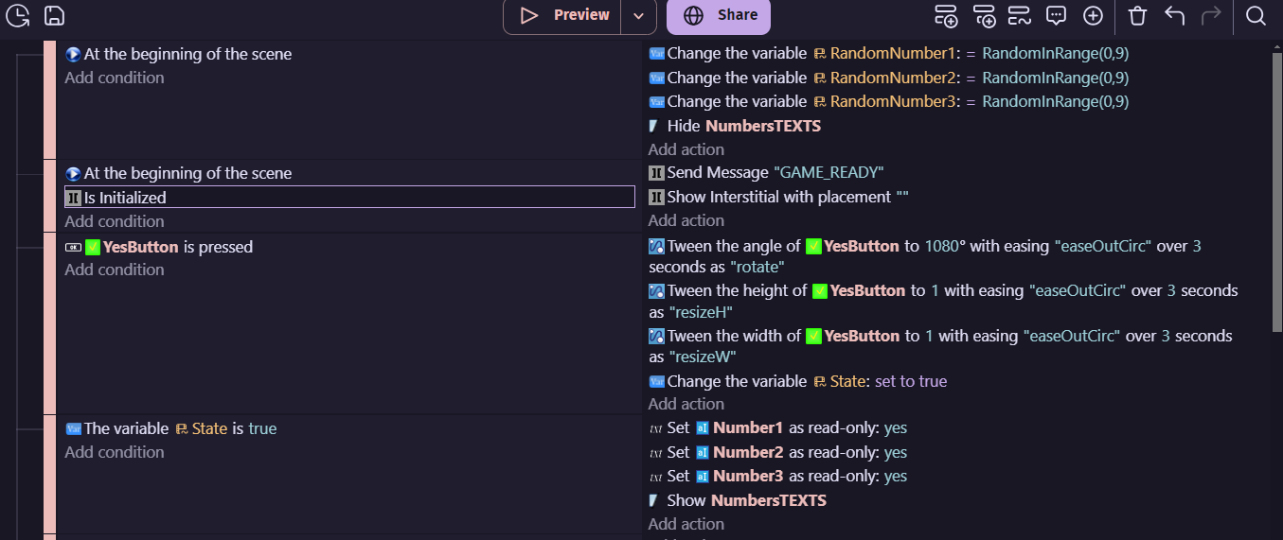This screenshot has width=1283, height=540.
Task: Toggle State variable's "set to true" value
Action: tap(910, 381)
